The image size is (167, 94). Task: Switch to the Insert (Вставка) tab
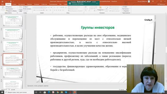pyautogui.click(x=14, y=4)
